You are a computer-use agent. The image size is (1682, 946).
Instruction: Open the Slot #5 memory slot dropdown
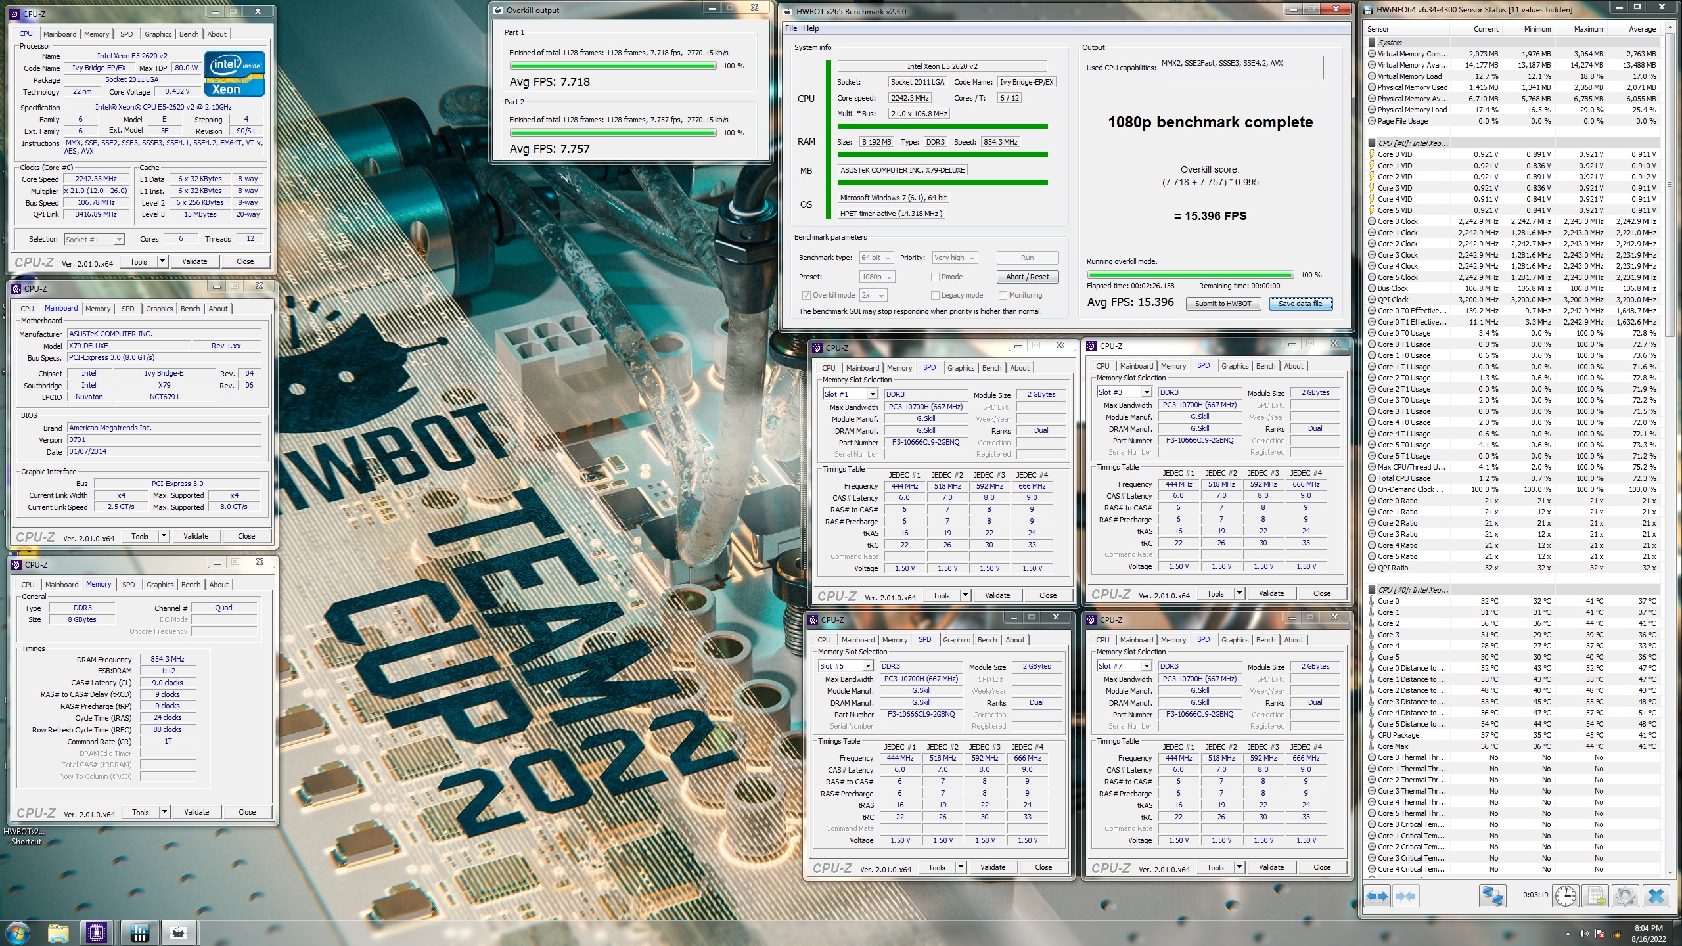tap(846, 666)
